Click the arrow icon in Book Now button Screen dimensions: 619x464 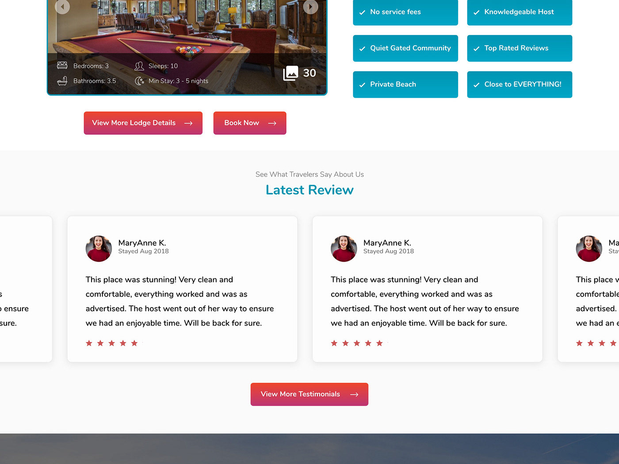coord(272,123)
